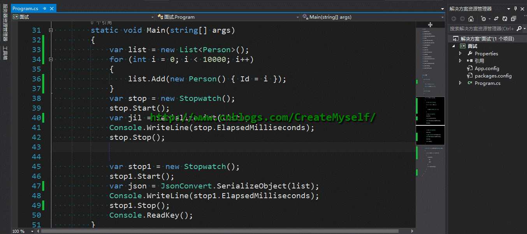Collapse all nodes in Solution Explorer
527x234 pixels.
(513, 18)
